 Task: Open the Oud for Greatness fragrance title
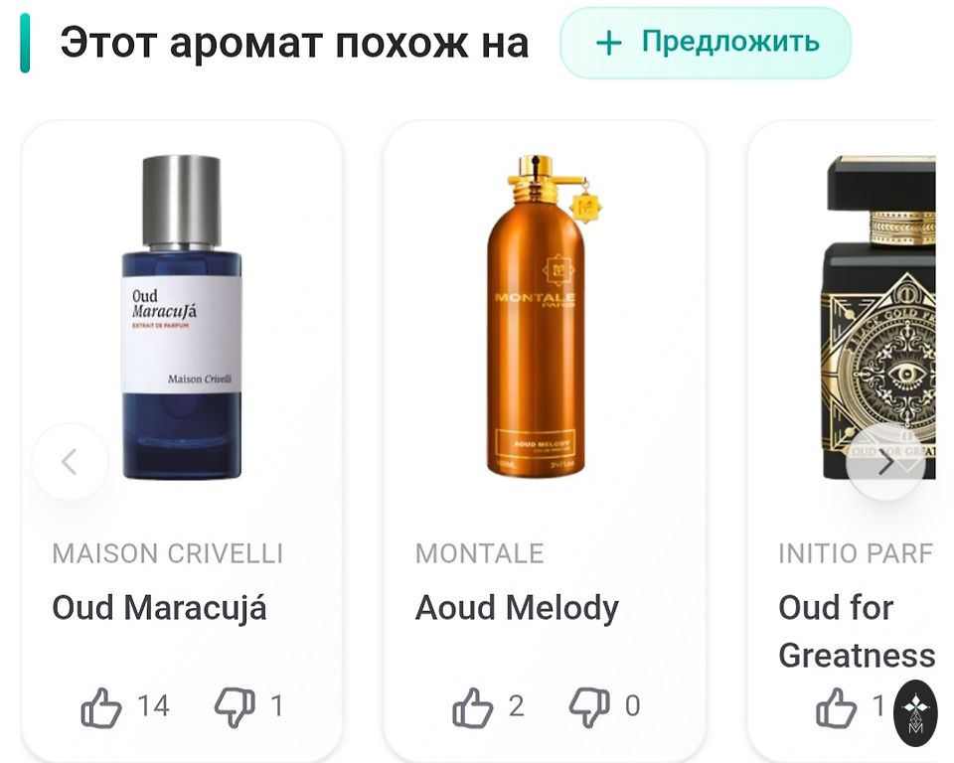pyautogui.click(x=857, y=632)
